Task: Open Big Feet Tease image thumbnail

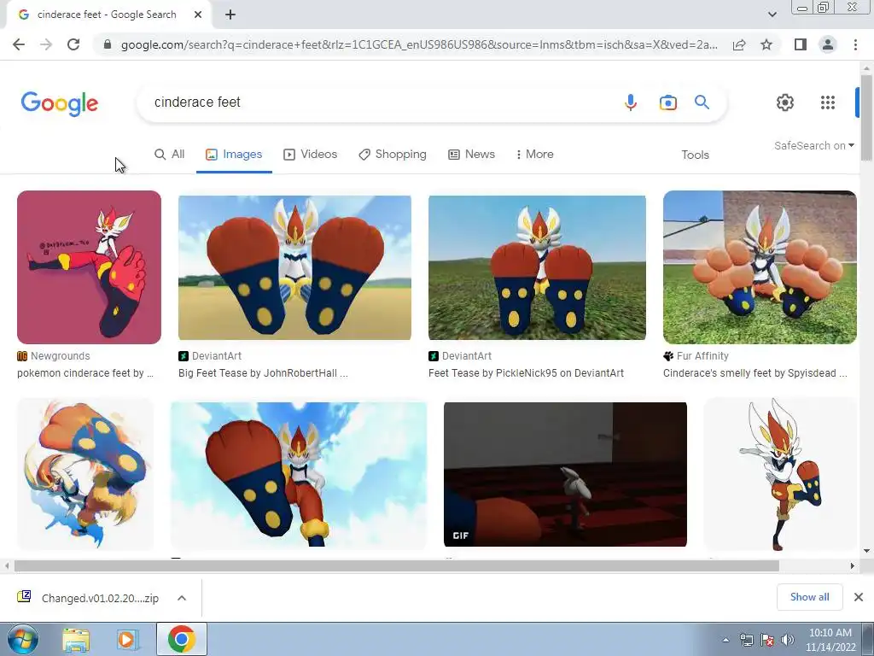Action: [x=294, y=267]
